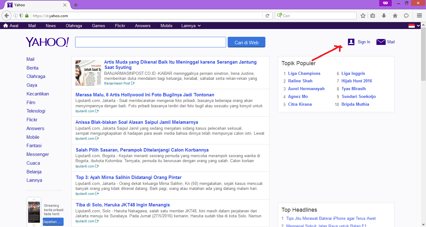
Task: Click the Sign In person icon
Action: [x=351, y=42]
